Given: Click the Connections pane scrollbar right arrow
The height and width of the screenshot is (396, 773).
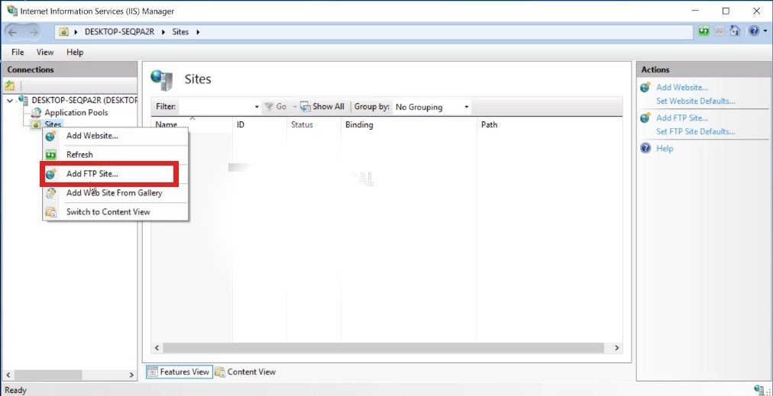Looking at the screenshot, I should point(131,375).
